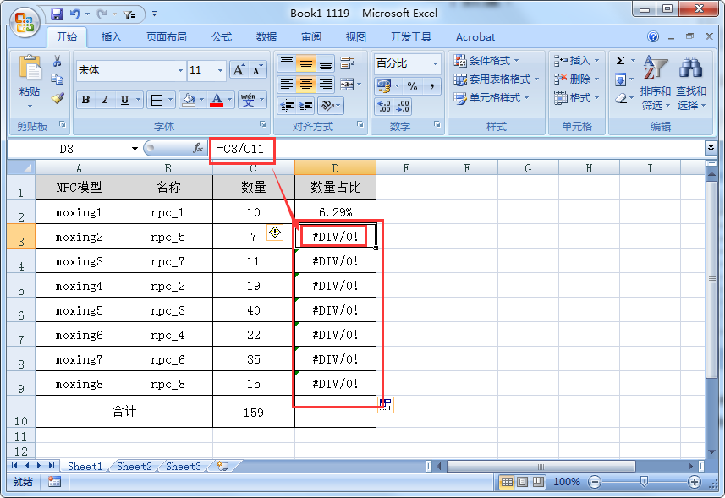Zoom in with the plus button
Screen dimensions: 725x498
point(694,482)
